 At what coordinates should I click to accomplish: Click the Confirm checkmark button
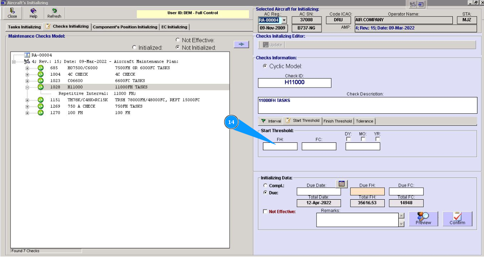pos(457,218)
